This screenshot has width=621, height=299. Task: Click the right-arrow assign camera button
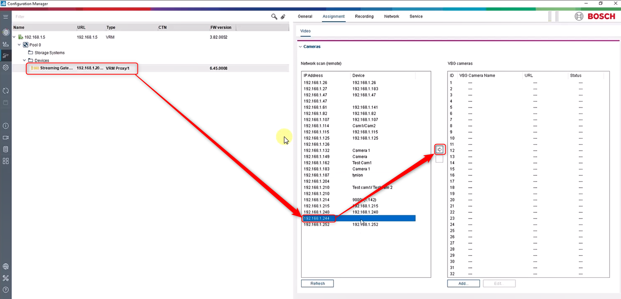pos(439,150)
